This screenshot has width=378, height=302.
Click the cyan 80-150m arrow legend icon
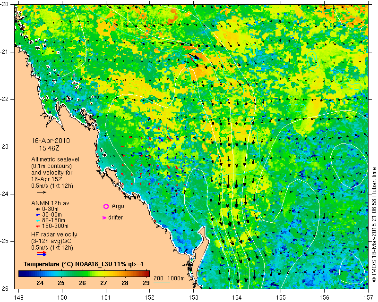pyautogui.click(x=37, y=220)
